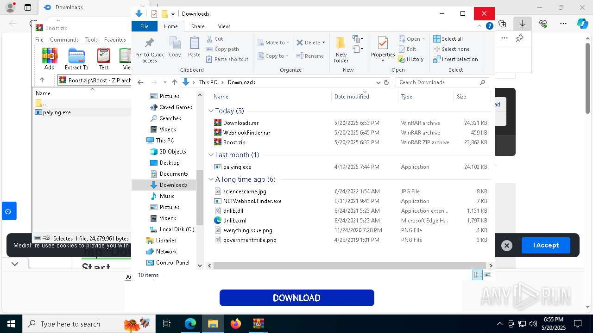The height and width of the screenshot is (333, 593).
Task: Open the Open button dropdown
Action: point(424,39)
